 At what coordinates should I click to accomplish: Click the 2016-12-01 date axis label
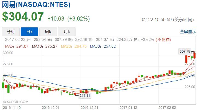click(x=51, y=108)
